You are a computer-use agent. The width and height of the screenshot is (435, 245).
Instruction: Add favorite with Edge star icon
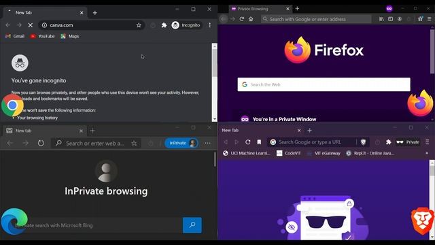coord(134,144)
